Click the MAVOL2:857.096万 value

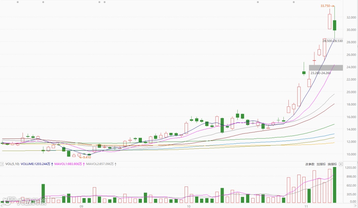click(100, 164)
